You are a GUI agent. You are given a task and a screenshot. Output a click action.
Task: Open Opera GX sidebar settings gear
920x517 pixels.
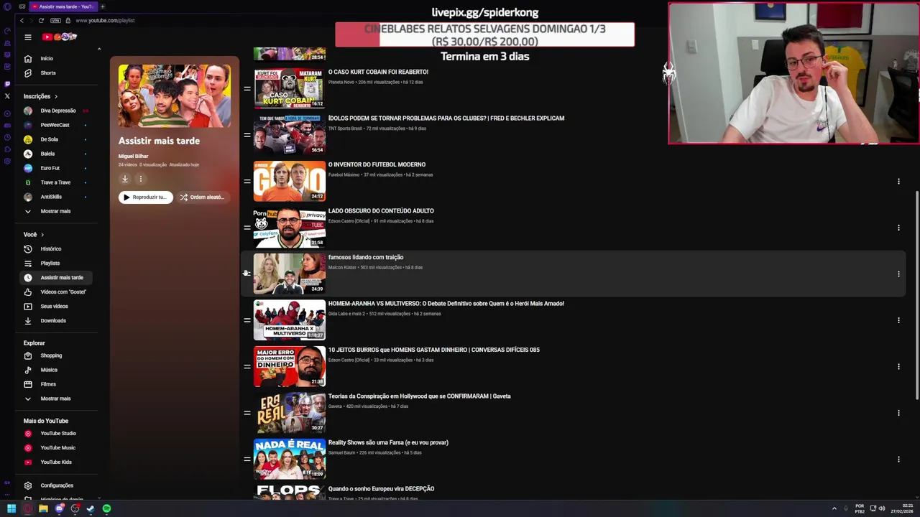[7, 161]
